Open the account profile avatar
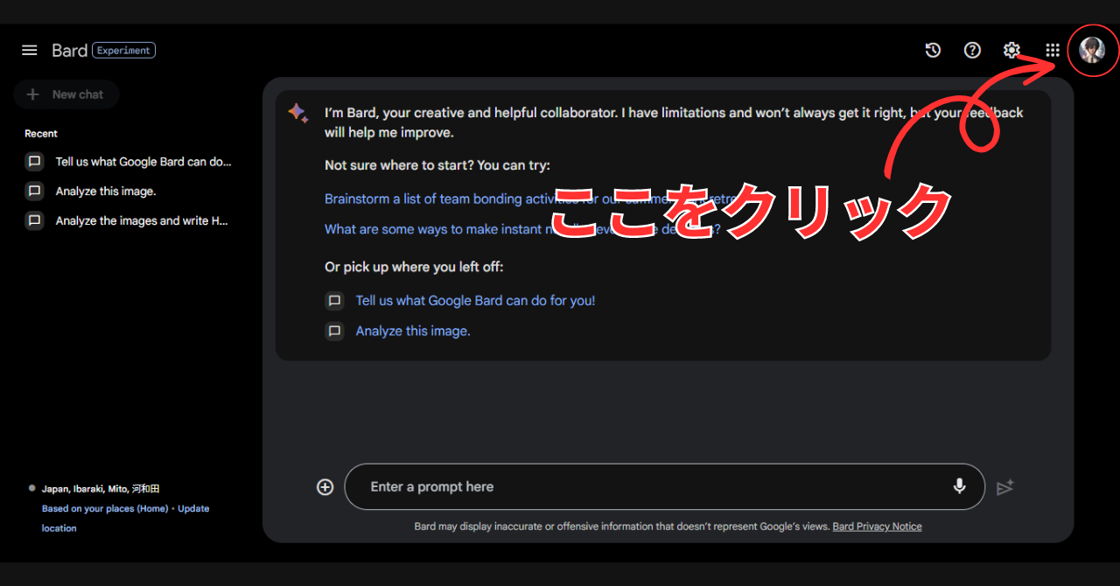The image size is (1120, 586). (1092, 51)
